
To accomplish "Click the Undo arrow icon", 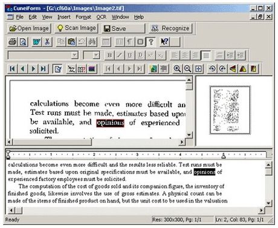I will [x=82, y=42].
